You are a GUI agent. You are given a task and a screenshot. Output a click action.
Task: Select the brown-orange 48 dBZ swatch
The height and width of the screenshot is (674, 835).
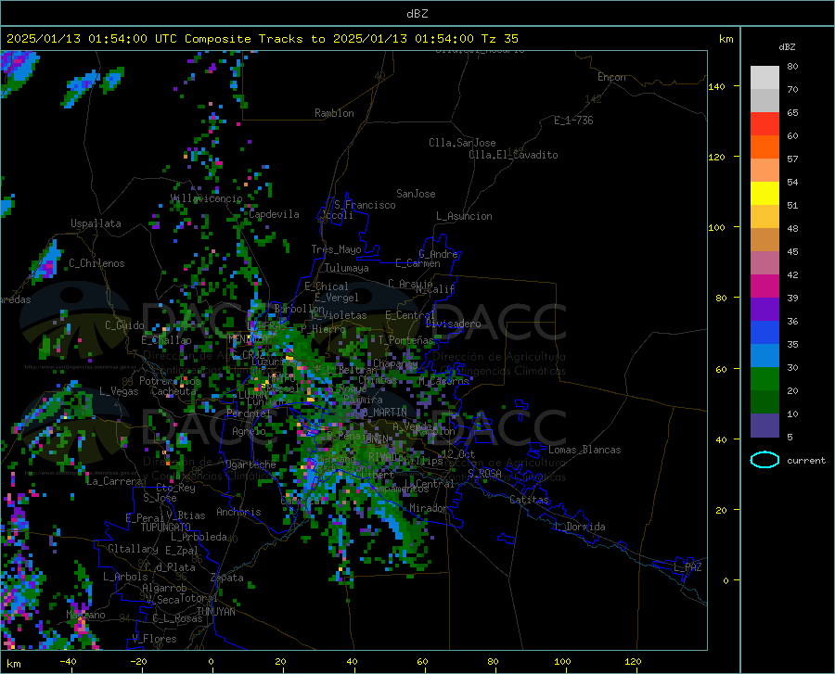(x=764, y=240)
